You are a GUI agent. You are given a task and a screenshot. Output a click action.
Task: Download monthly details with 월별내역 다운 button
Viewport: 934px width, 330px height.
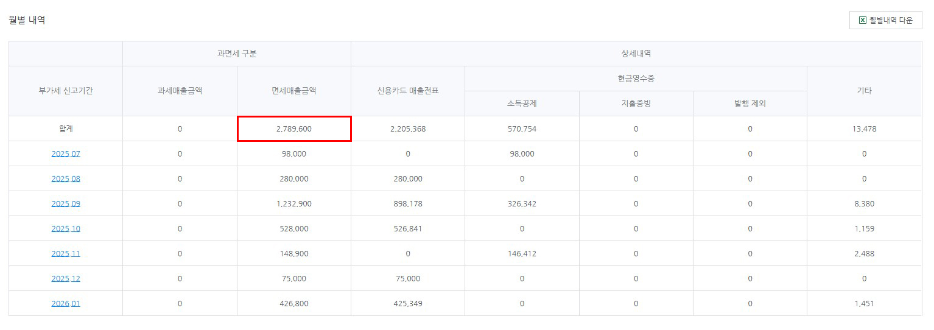(885, 20)
